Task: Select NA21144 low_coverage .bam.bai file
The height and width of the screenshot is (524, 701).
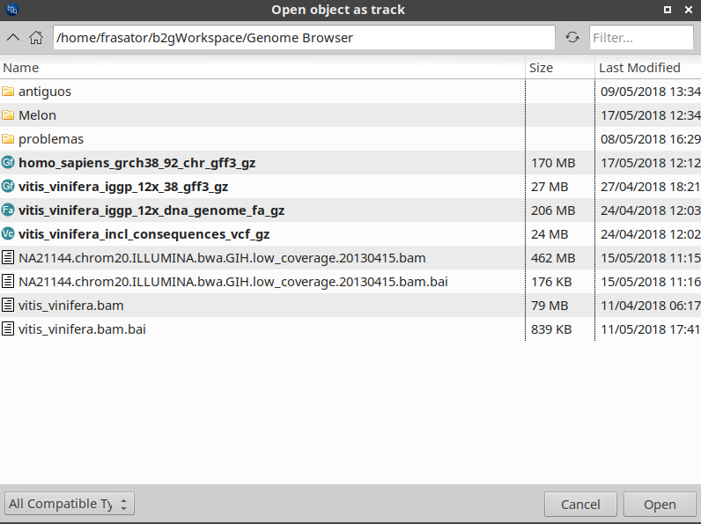Action: coord(234,282)
